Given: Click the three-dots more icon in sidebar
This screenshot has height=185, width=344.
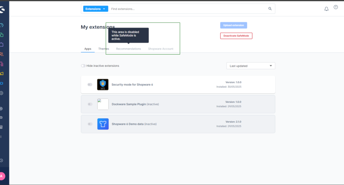Looking at the screenshot, I should coord(1,137).
